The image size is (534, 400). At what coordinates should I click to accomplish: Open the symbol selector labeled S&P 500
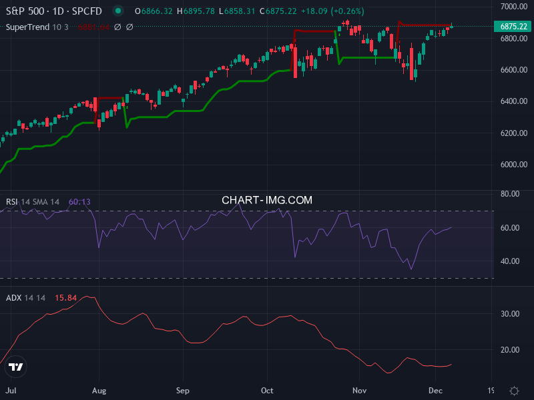point(25,11)
